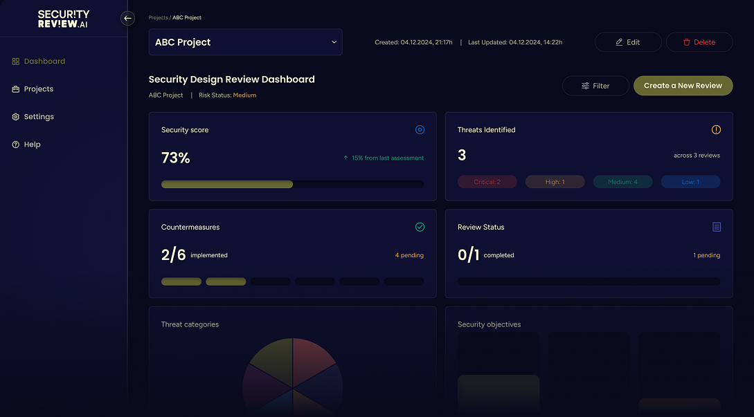Click the Dashboard grid icon

click(x=16, y=62)
